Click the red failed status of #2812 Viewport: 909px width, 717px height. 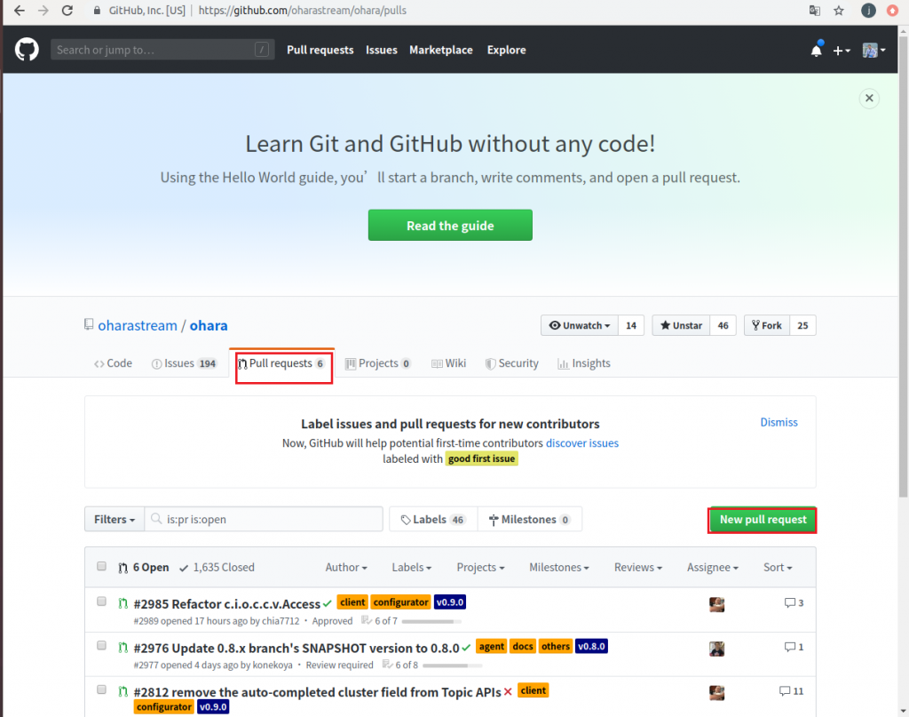[x=508, y=691]
